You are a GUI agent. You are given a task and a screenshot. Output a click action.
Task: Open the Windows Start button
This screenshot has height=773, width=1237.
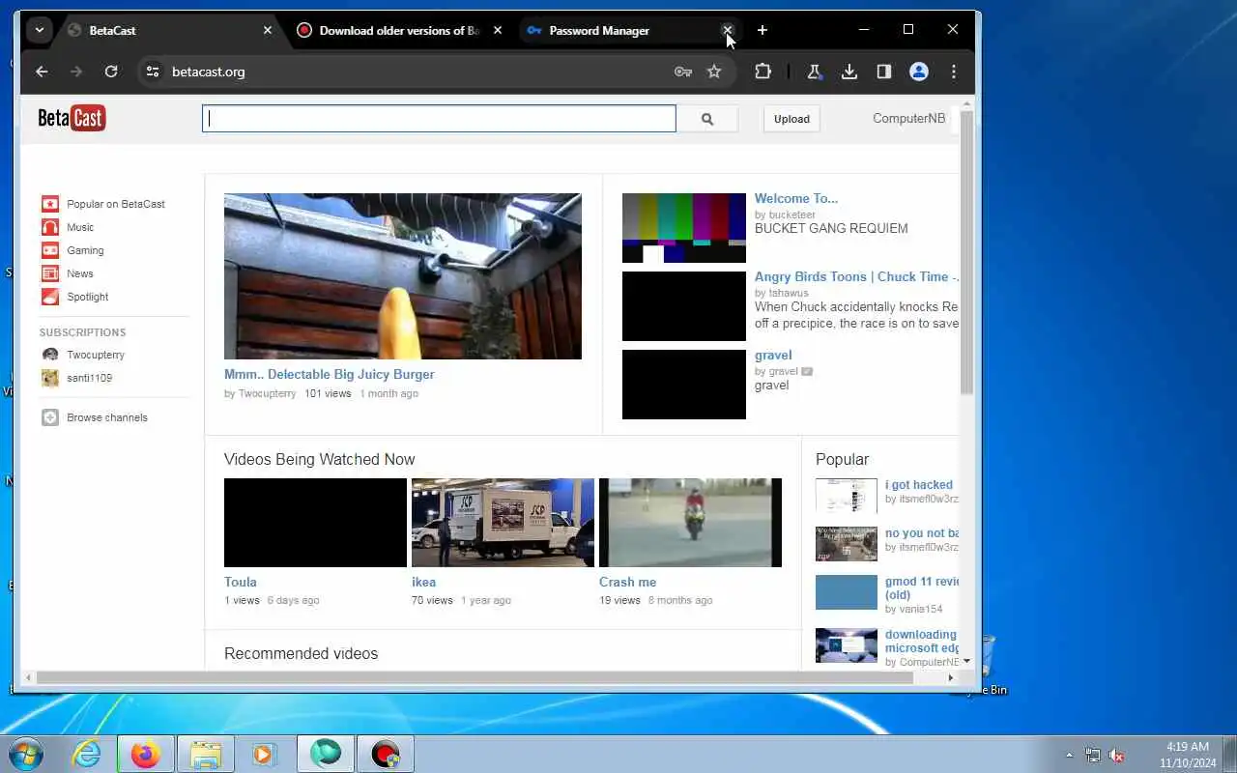(x=26, y=754)
